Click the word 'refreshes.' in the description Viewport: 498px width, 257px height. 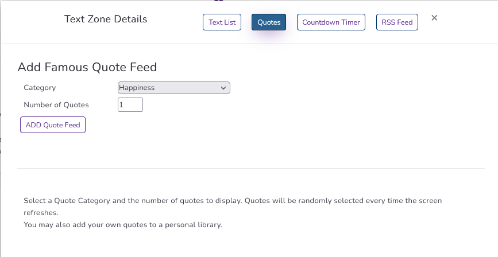pyautogui.click(x=41, y=213)
